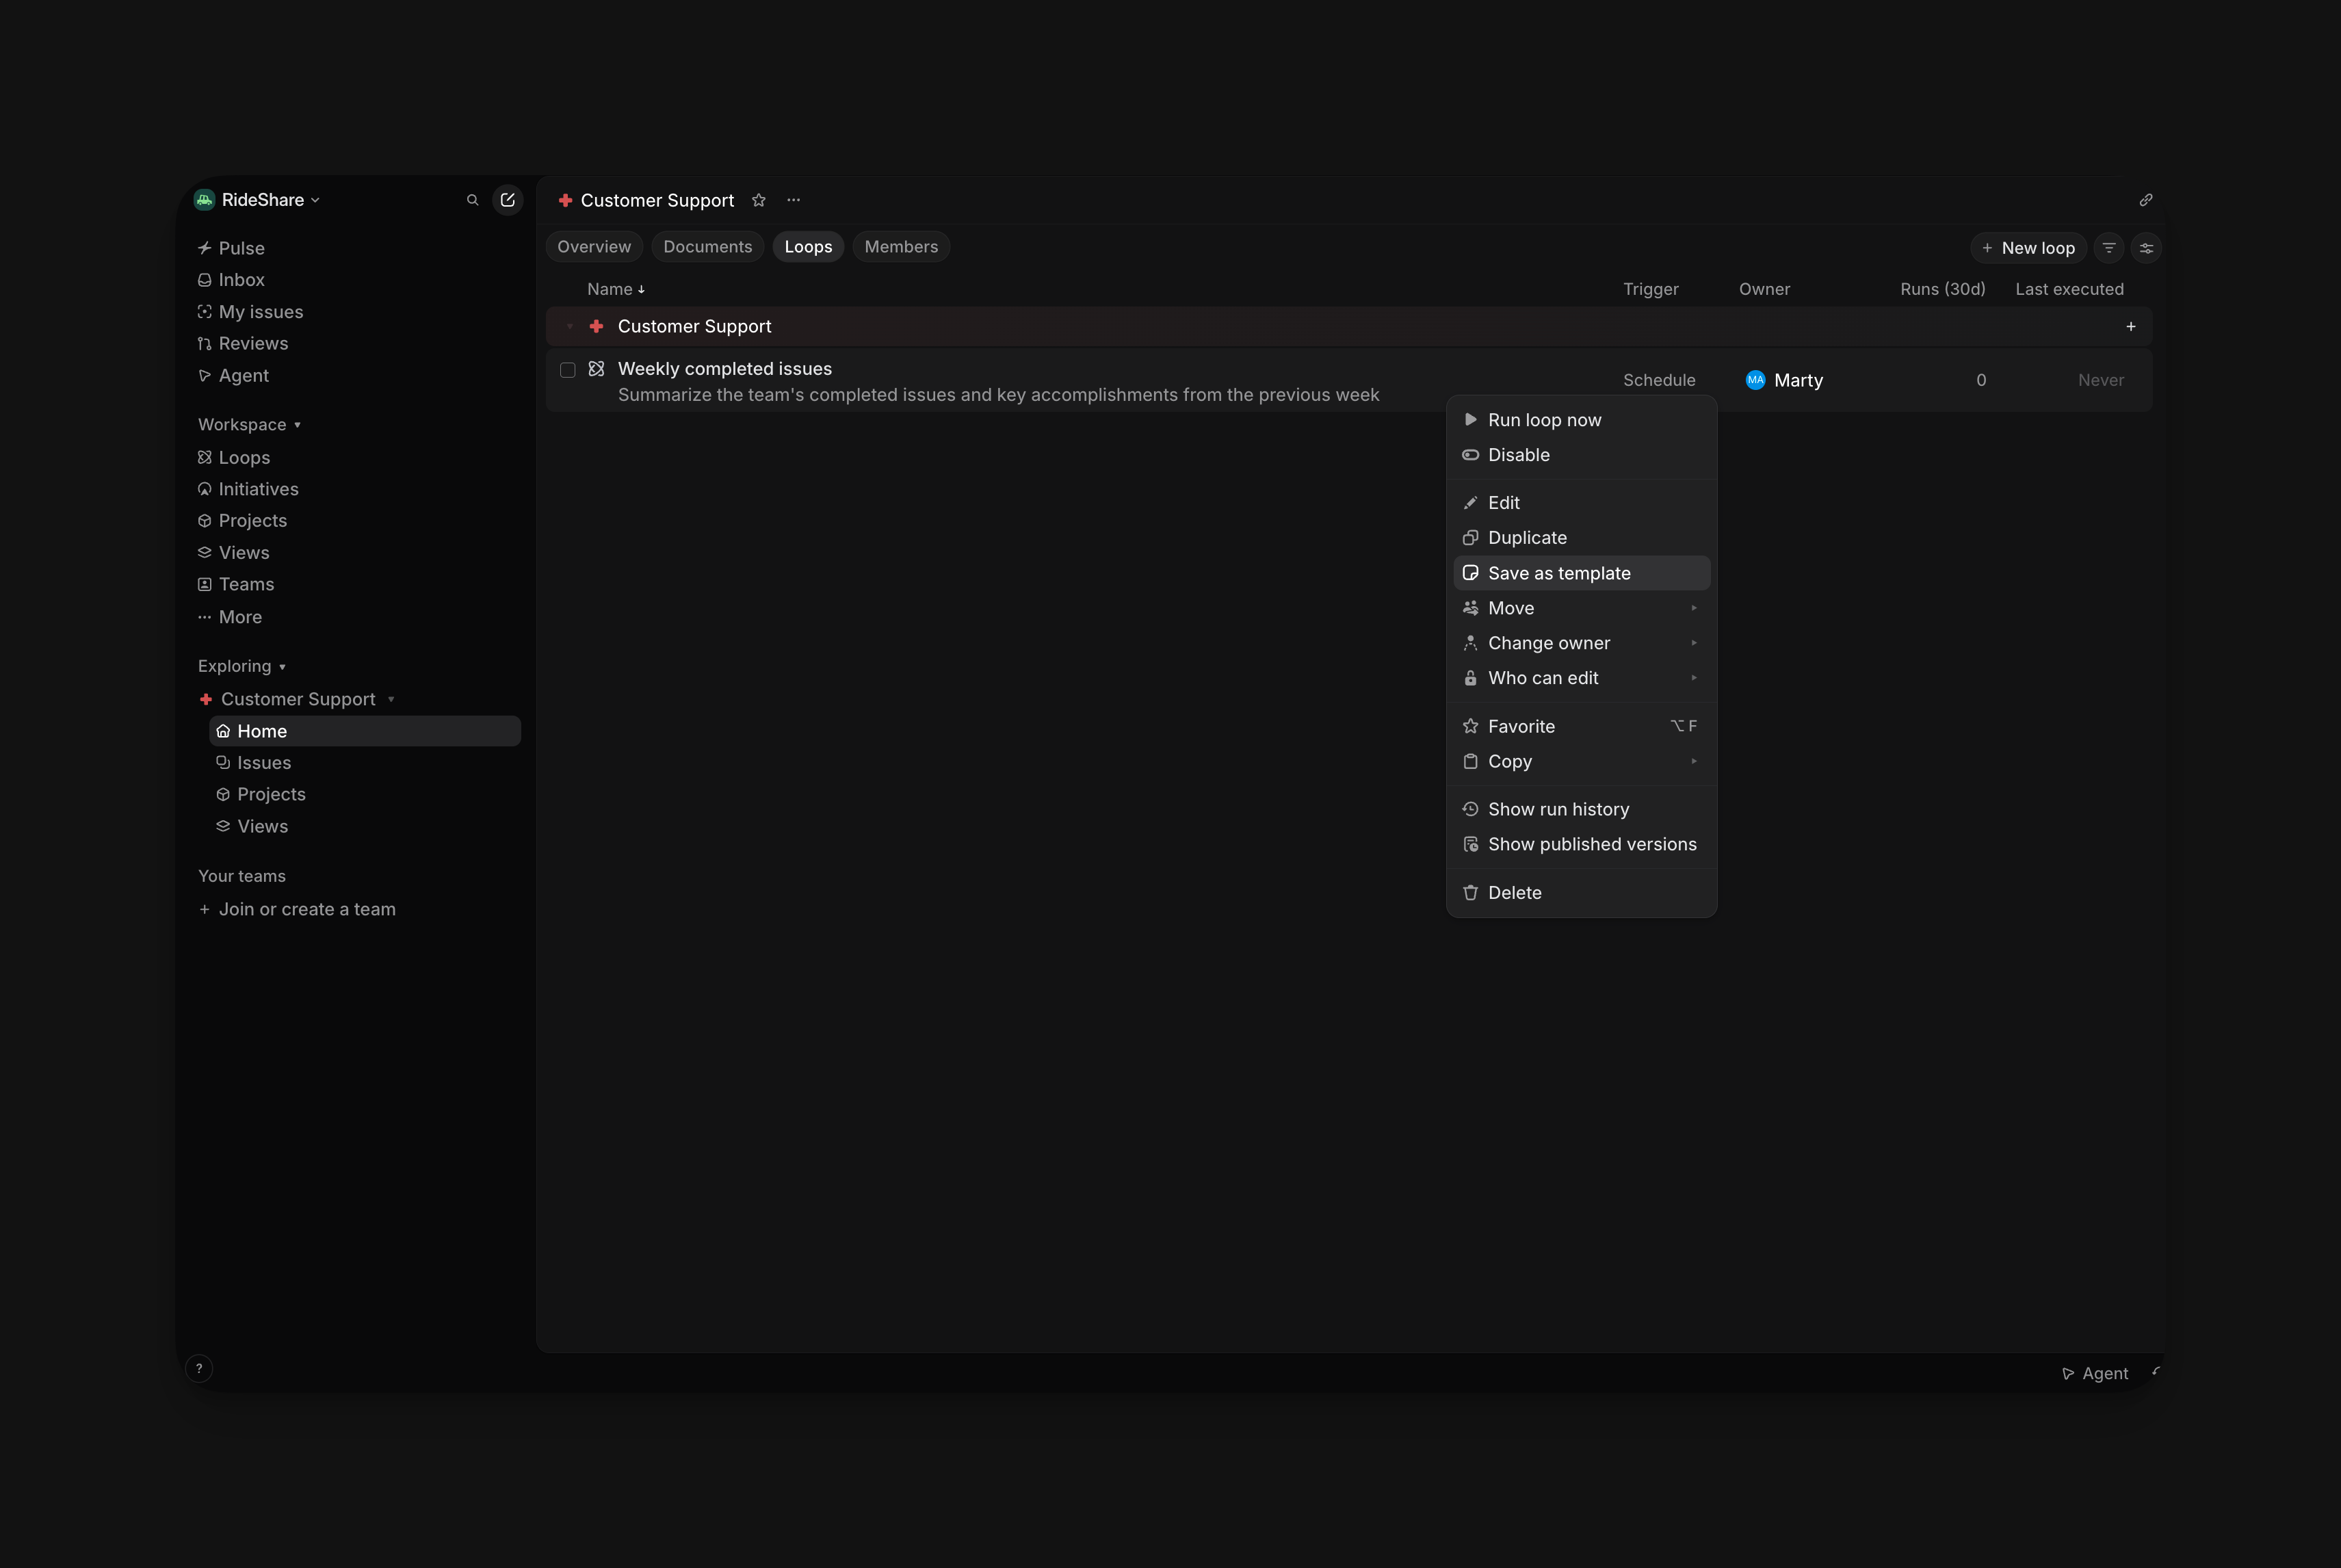Screen dimensions: 2341x1568
Task: Click Join or create a team
Action: point(297,910)
